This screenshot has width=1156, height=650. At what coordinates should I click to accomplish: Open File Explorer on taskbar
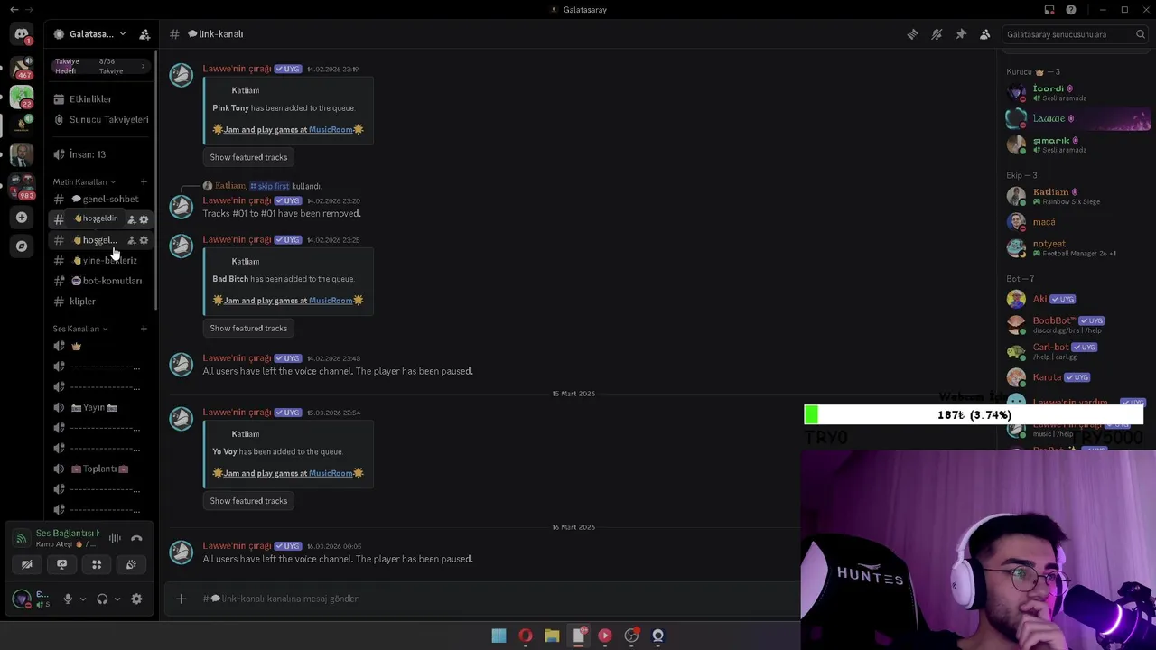(552, 636)
